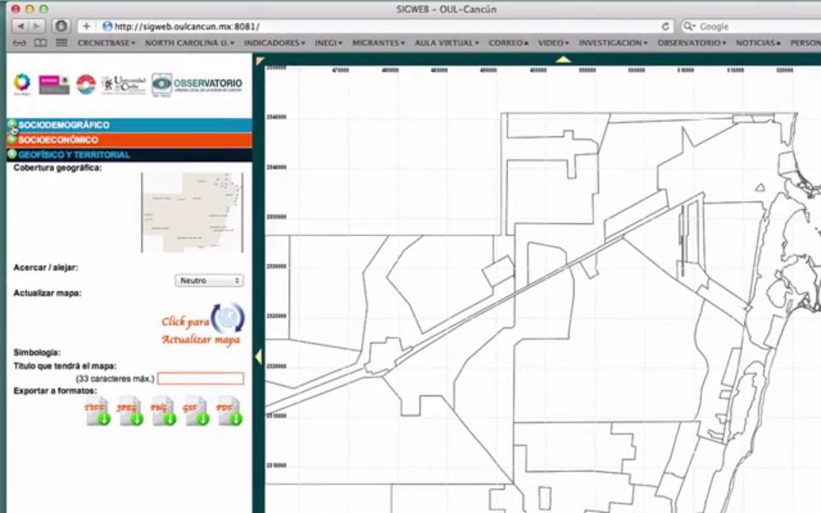Click the Universidad del Caribe logo
Screen dimensions: 821x513
[x=123, y=84]
